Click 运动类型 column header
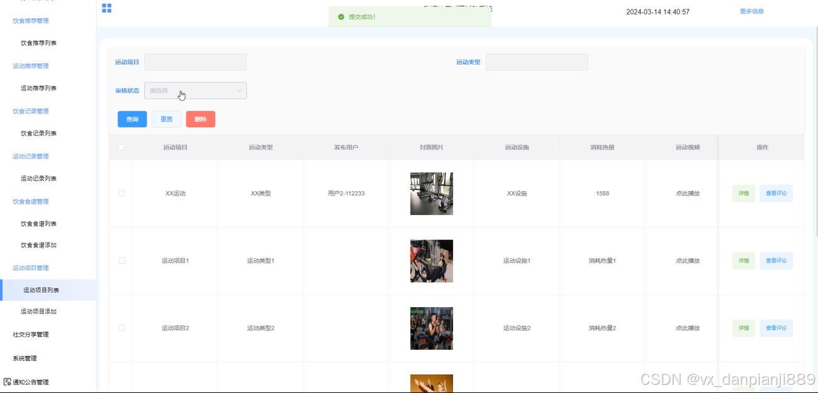This screenshot has width=818, height=393. [x=261, y=147]
